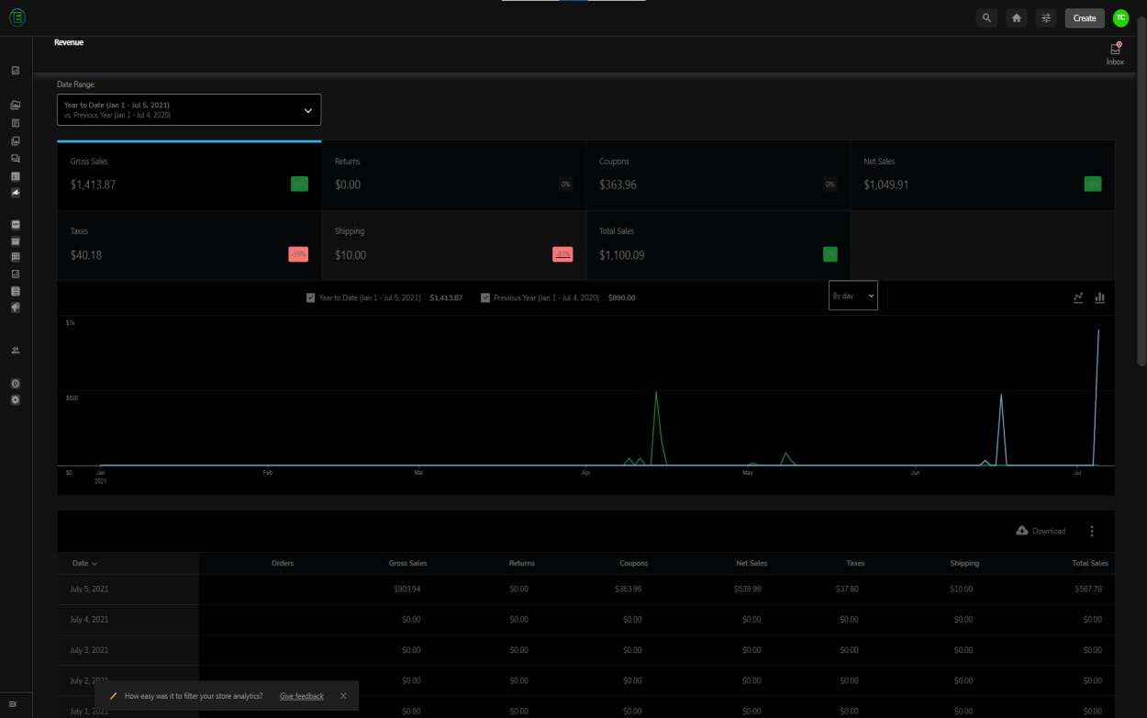1147x718 pixels.
Task: Open the By day interval dropdown
Action: 853,296
